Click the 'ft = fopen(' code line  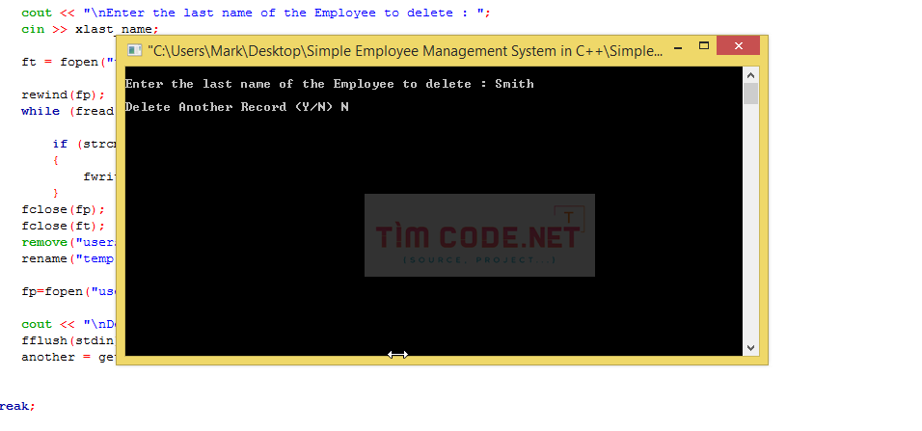68,62
